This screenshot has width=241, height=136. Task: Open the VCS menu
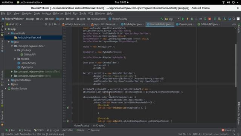(x=90, y=14)
